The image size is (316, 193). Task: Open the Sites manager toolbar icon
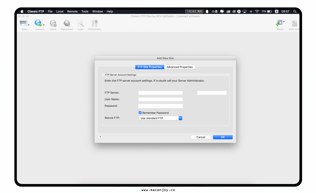click(x=23, y=23)
